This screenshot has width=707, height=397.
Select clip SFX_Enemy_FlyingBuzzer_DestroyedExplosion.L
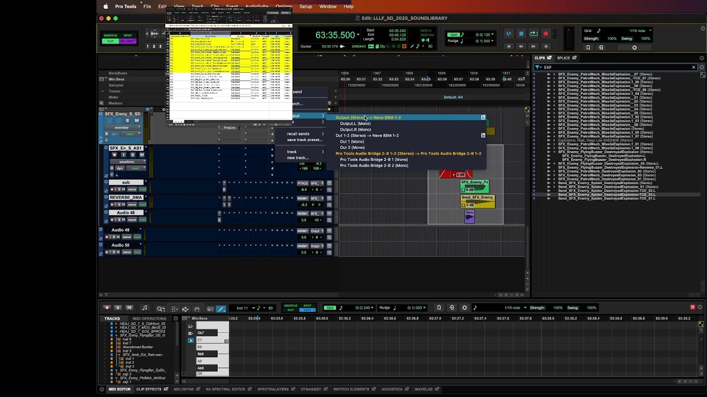point(603,155)
